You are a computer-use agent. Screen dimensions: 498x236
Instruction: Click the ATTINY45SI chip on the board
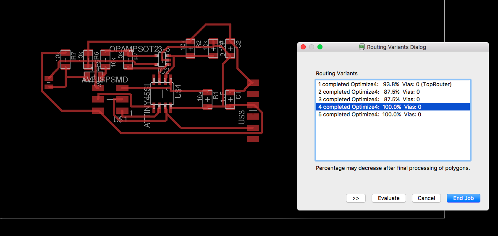pos(162,94)
